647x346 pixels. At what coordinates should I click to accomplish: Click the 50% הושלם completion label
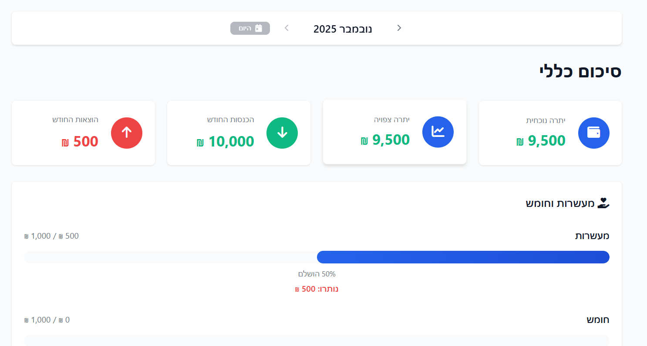click(317, 274)
